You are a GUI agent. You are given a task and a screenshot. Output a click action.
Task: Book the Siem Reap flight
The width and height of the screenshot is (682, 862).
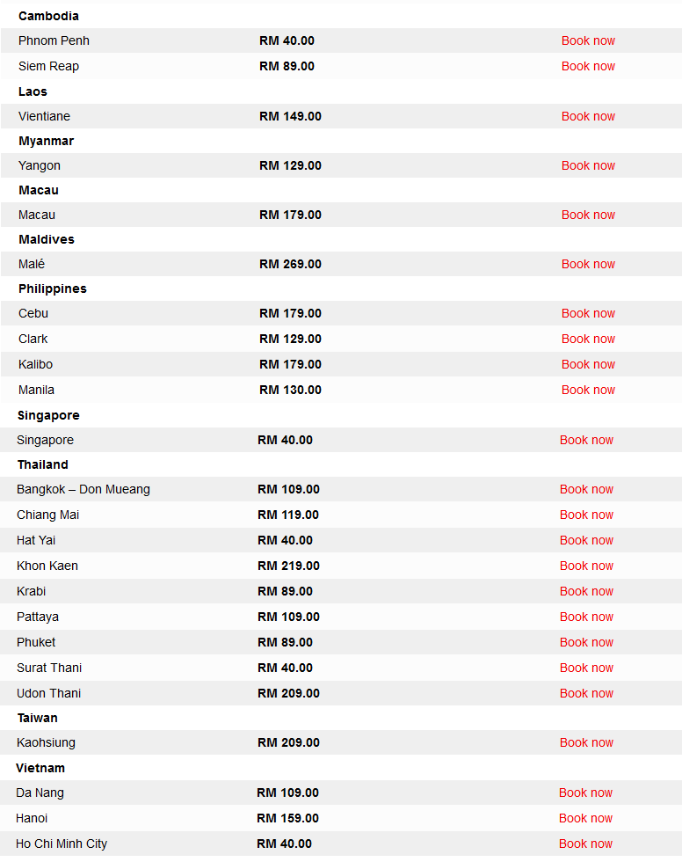(x=588, y=66)
